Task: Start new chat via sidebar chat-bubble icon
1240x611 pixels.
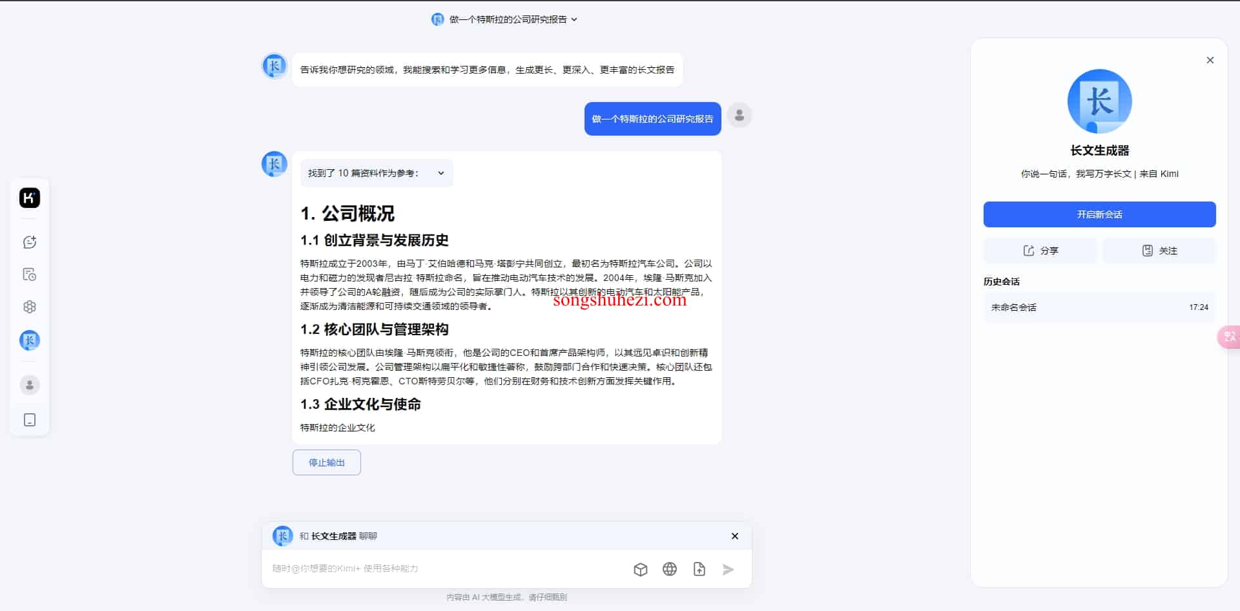Action: 30,242
